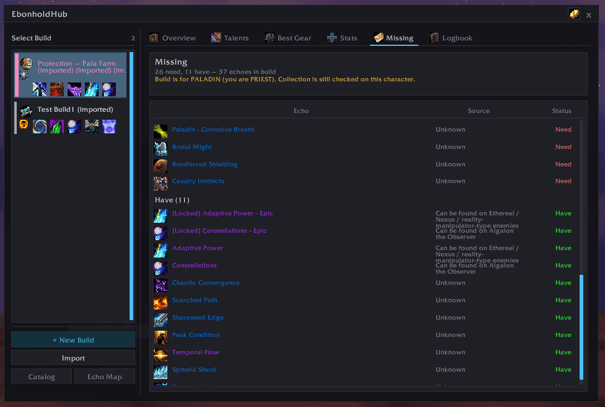Image resolution: width=605 pixels, height=407 pixels.
Task: Click the Temporal Flow echo icon
Action: (x=161, y=354)
